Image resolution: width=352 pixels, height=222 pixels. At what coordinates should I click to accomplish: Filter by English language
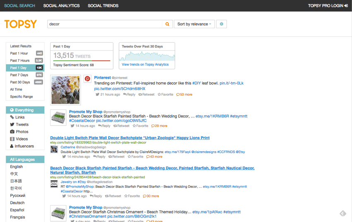tap(17, 167)
